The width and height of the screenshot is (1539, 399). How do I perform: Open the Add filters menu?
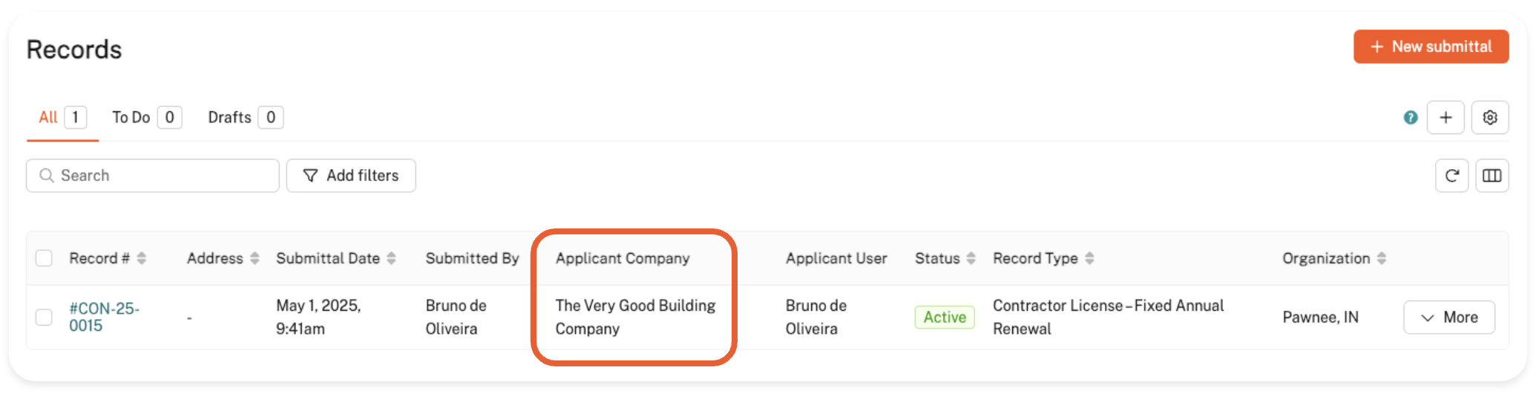click(351, 176)
